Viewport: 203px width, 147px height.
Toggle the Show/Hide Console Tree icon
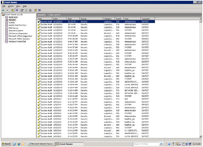click(17, 10)
